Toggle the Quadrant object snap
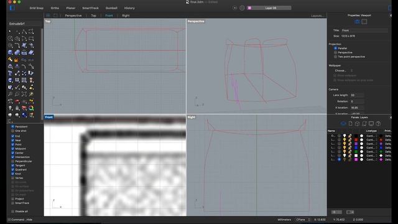 pos(12,170)
